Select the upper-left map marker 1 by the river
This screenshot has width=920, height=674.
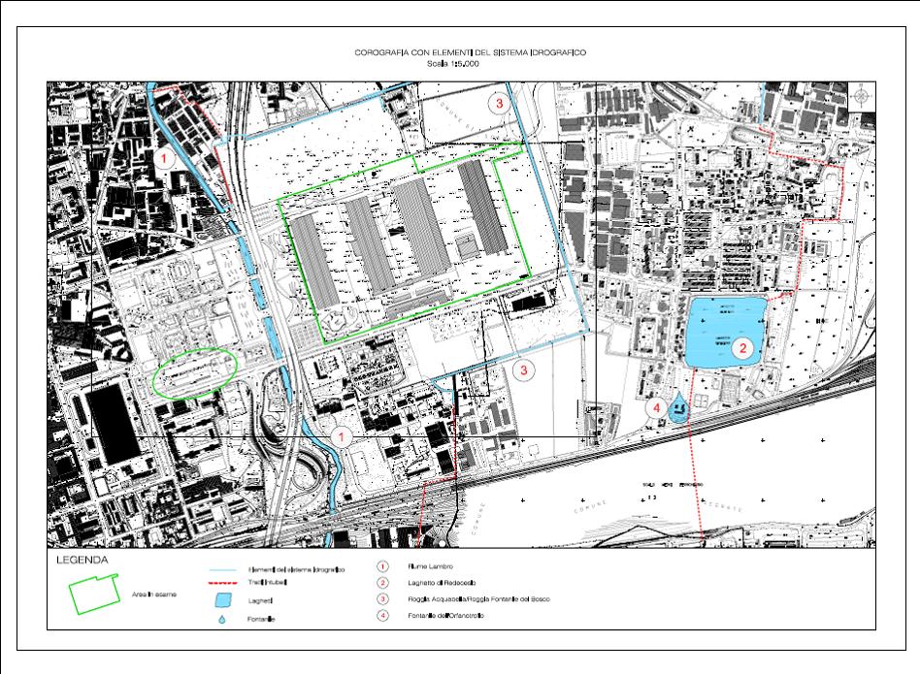tap(166, 156)
